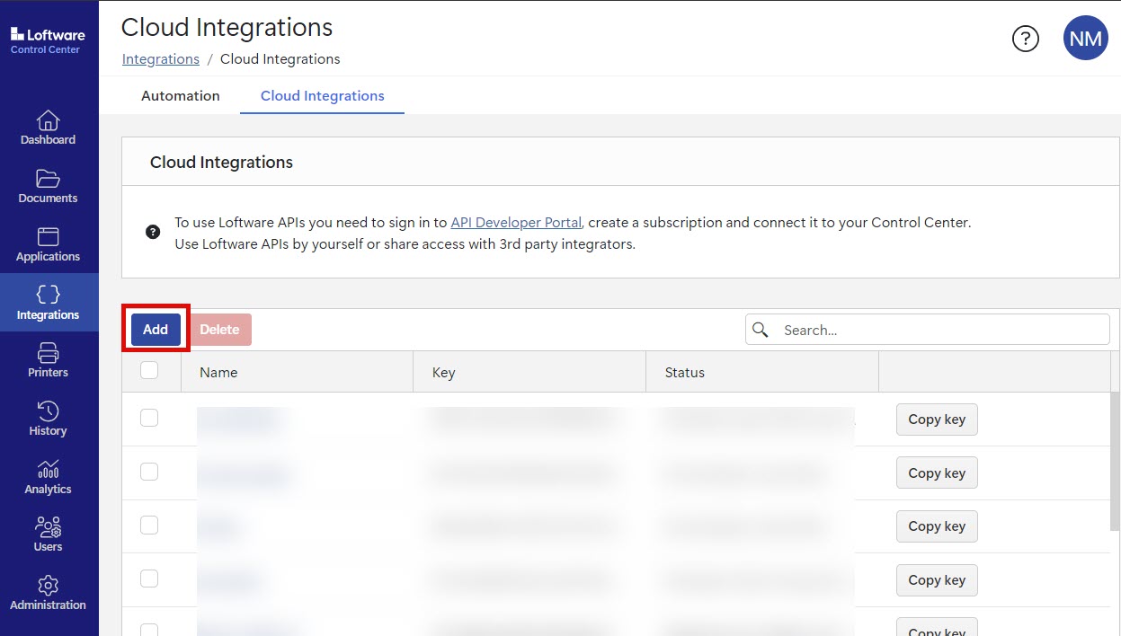Open Administration gear icon
This screenshot has height=636, width=1121.
[49, 587]
